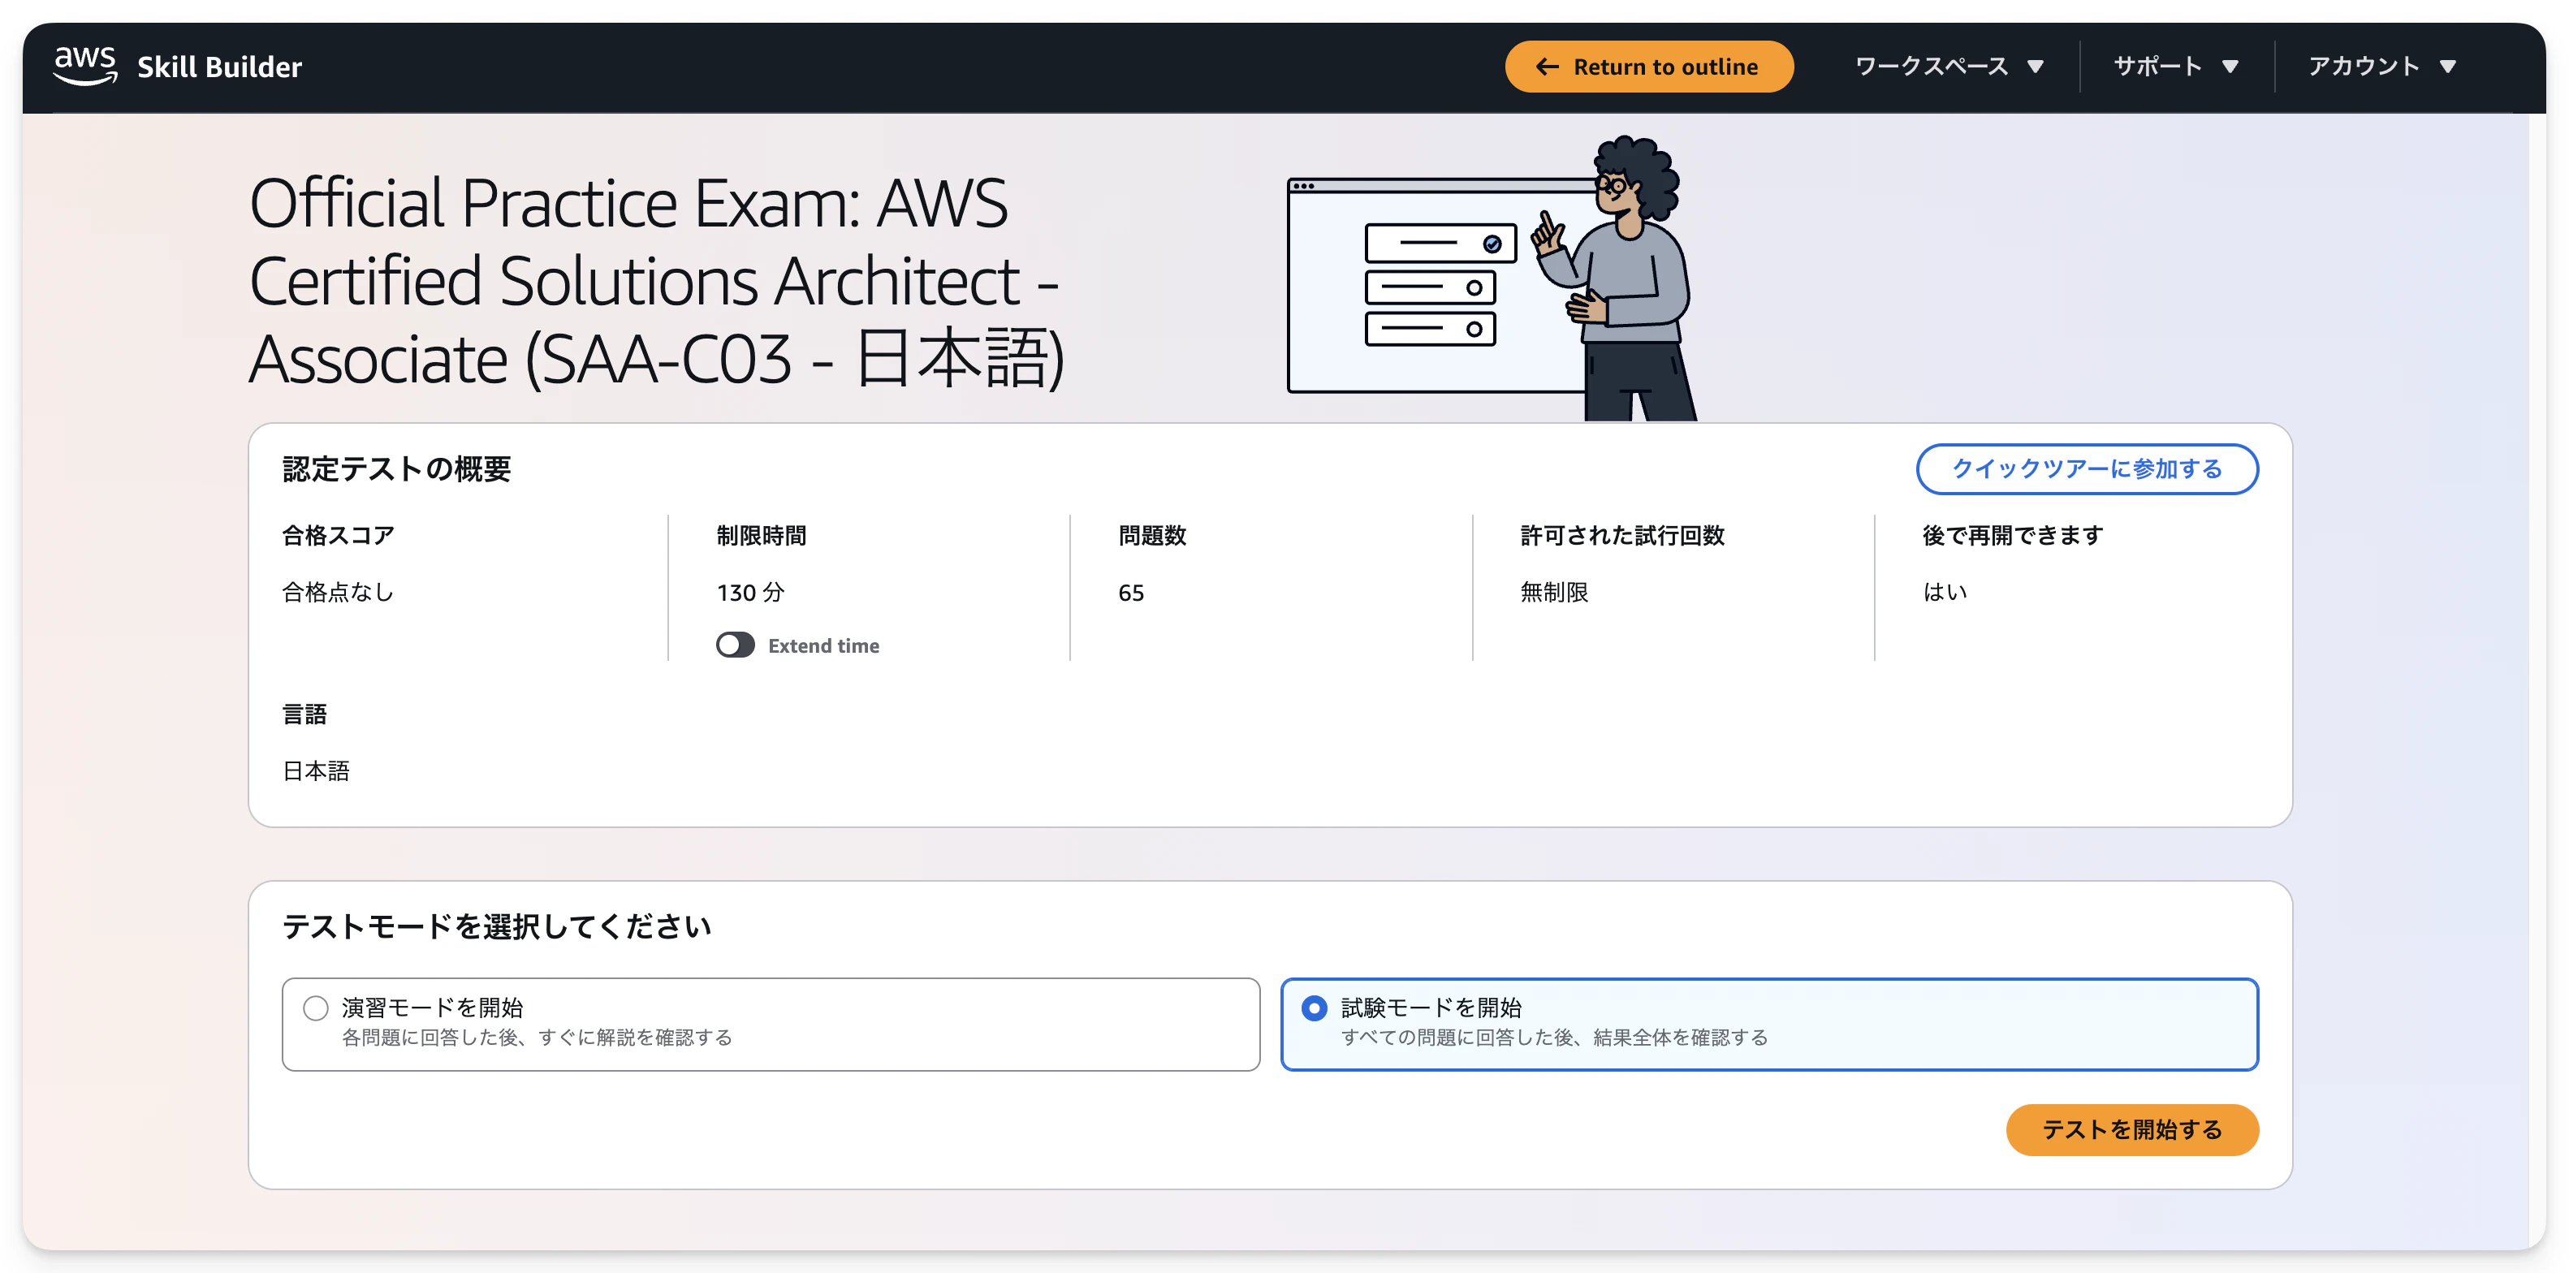Click the 問題数 label
The height and width of the screenshot is (1273, 2569).
(x=1152, y=535)
